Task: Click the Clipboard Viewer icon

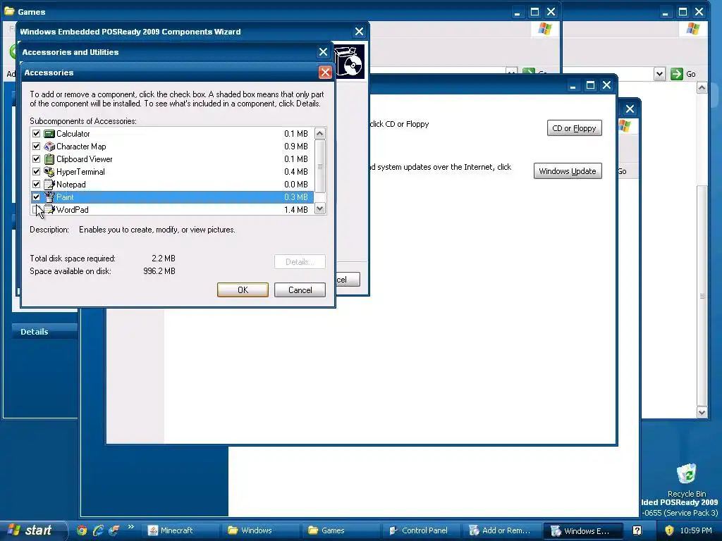Action: click(49, 159)
